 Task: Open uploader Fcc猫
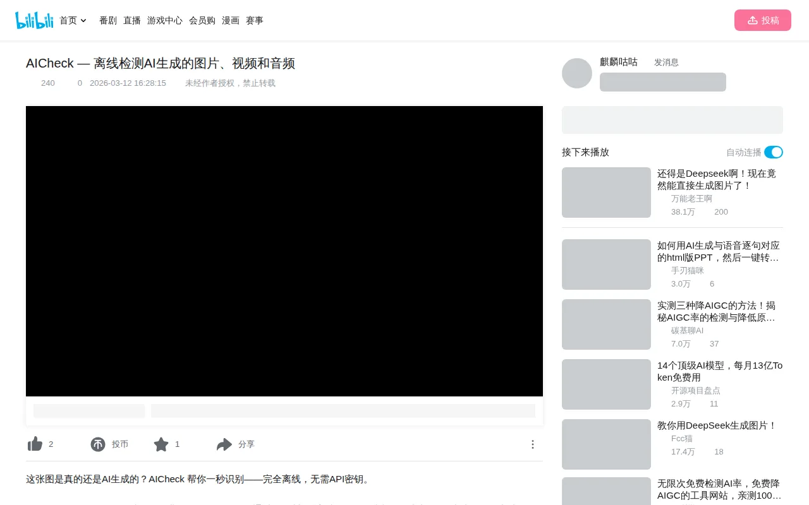(x=682, y=438)
